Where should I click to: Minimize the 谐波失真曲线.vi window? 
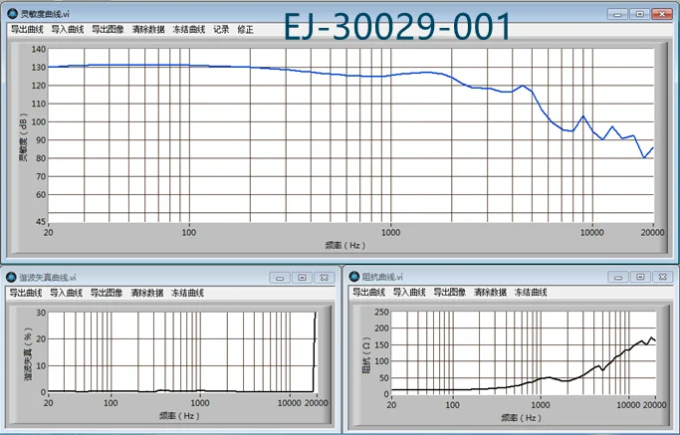point(280,278)
